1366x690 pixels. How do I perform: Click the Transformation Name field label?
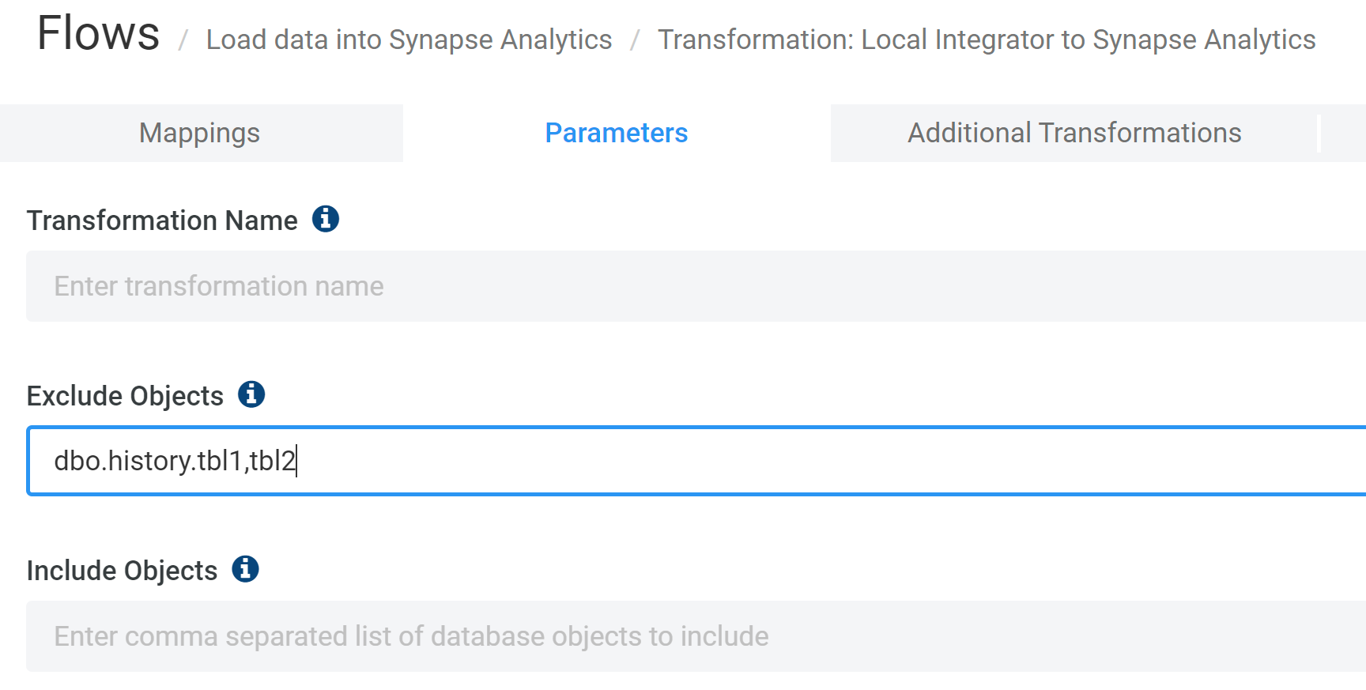coord(162,221)
